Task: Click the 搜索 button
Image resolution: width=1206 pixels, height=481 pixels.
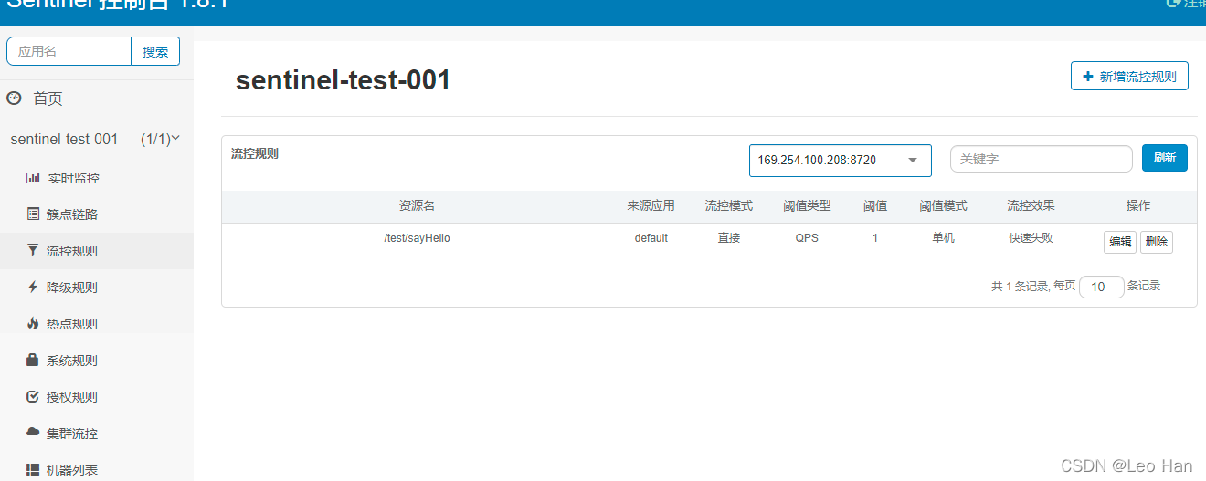Action: (155, 52)
